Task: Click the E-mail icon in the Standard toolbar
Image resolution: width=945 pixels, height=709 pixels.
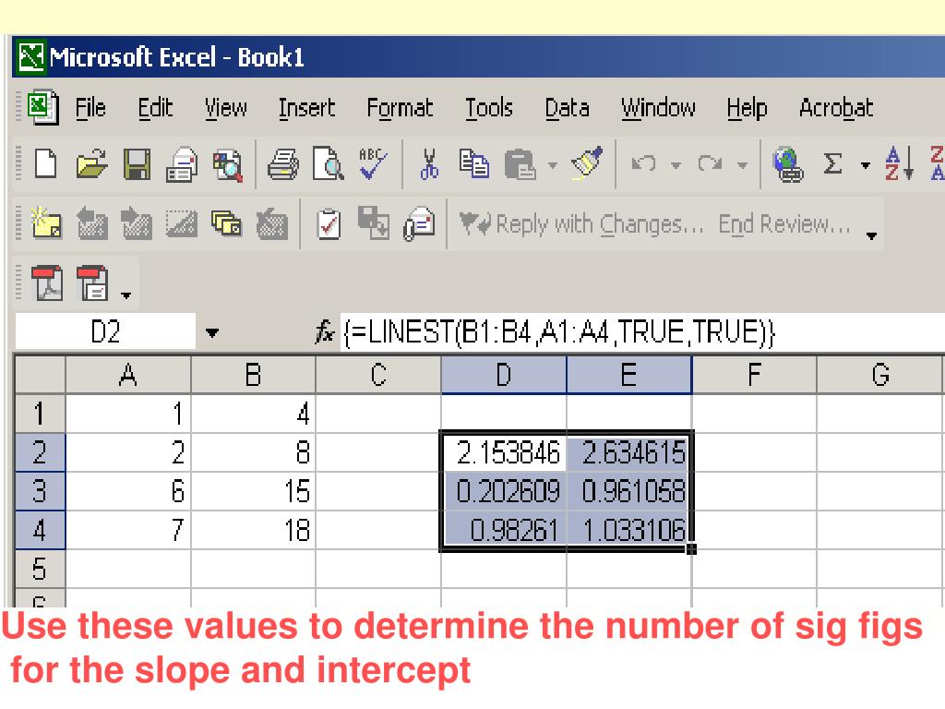Action: pos(182,164)
